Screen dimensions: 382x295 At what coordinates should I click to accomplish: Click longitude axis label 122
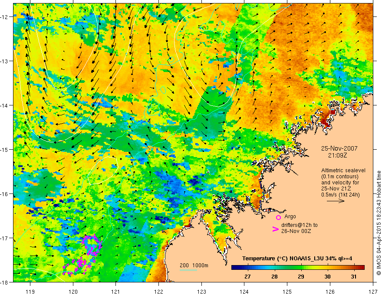click(x=158, y=292)
